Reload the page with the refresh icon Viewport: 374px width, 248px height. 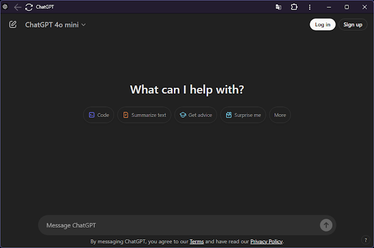pyautogui.click(x=29, y=7)
